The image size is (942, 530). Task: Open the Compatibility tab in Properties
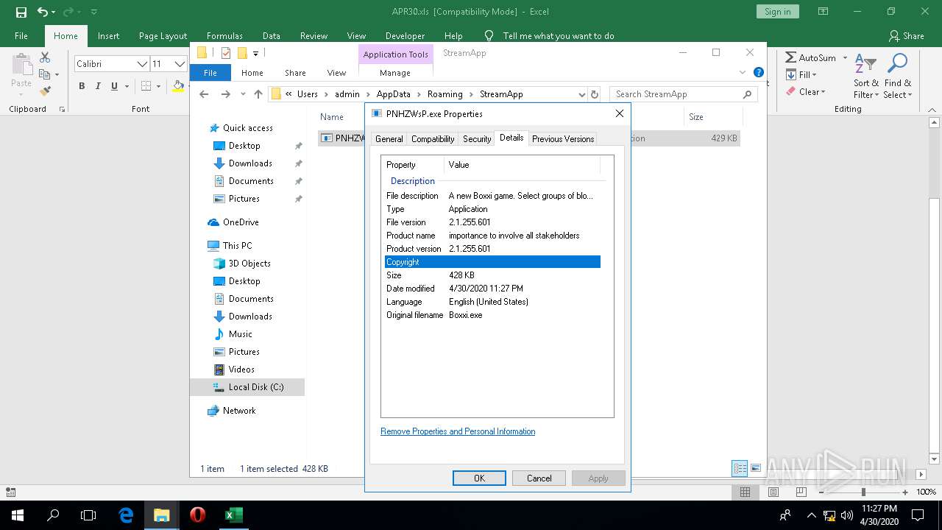point(432,138)
